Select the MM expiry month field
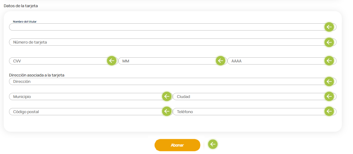The width and height of the screenshot is (353, 154). [173, 61]
